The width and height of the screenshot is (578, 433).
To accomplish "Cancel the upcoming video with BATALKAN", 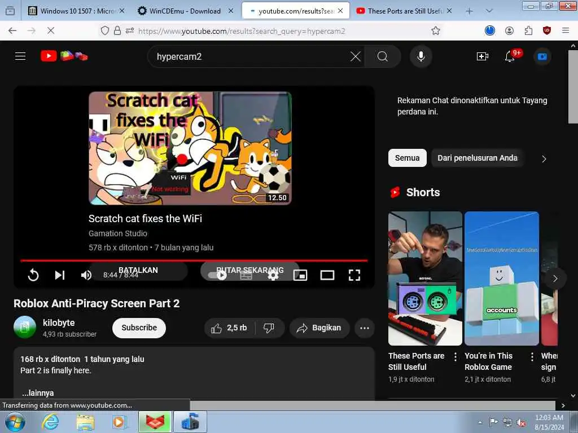I will pos(138,270).
